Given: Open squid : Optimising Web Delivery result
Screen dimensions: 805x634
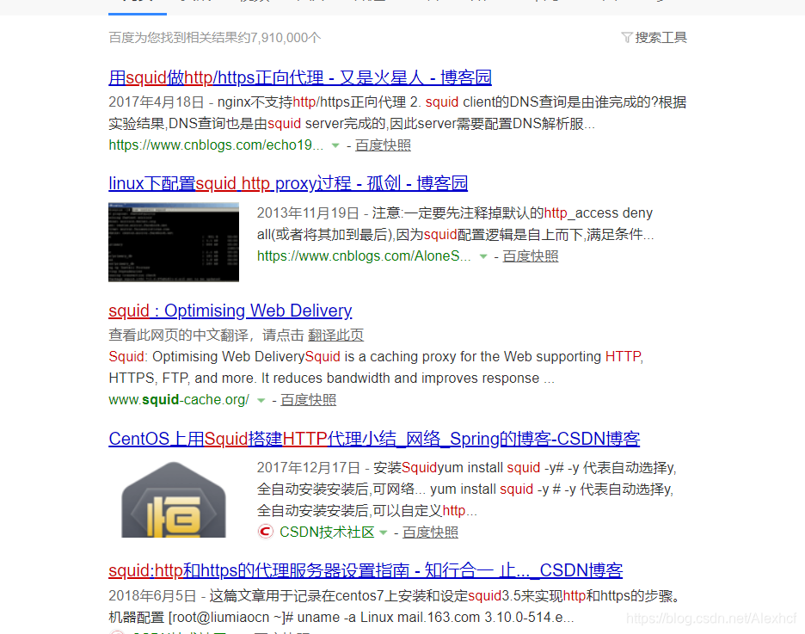Looking at the screenshot, I should (x=230, y=311).
